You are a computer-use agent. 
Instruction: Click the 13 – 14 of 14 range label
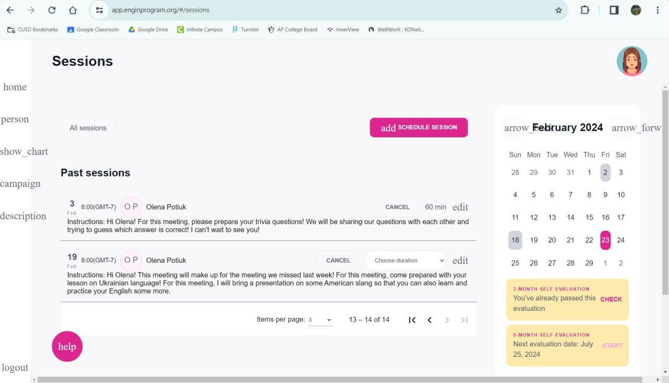click(x=369, y=320)
